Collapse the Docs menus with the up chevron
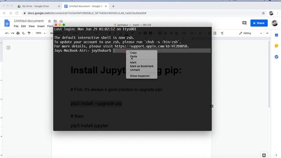Screen dimensions: 281x158 coord(267,33)
